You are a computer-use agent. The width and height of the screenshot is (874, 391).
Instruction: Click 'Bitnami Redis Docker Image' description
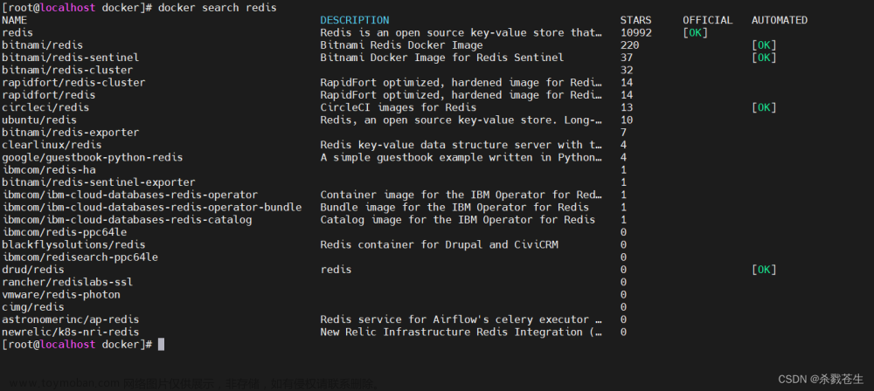pos(401,45)
